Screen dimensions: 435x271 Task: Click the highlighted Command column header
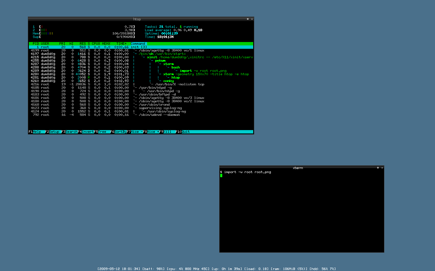tap(138, 44)
